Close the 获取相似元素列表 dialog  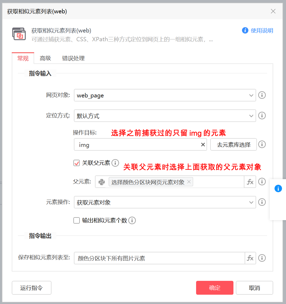click(x=273, y=11)
